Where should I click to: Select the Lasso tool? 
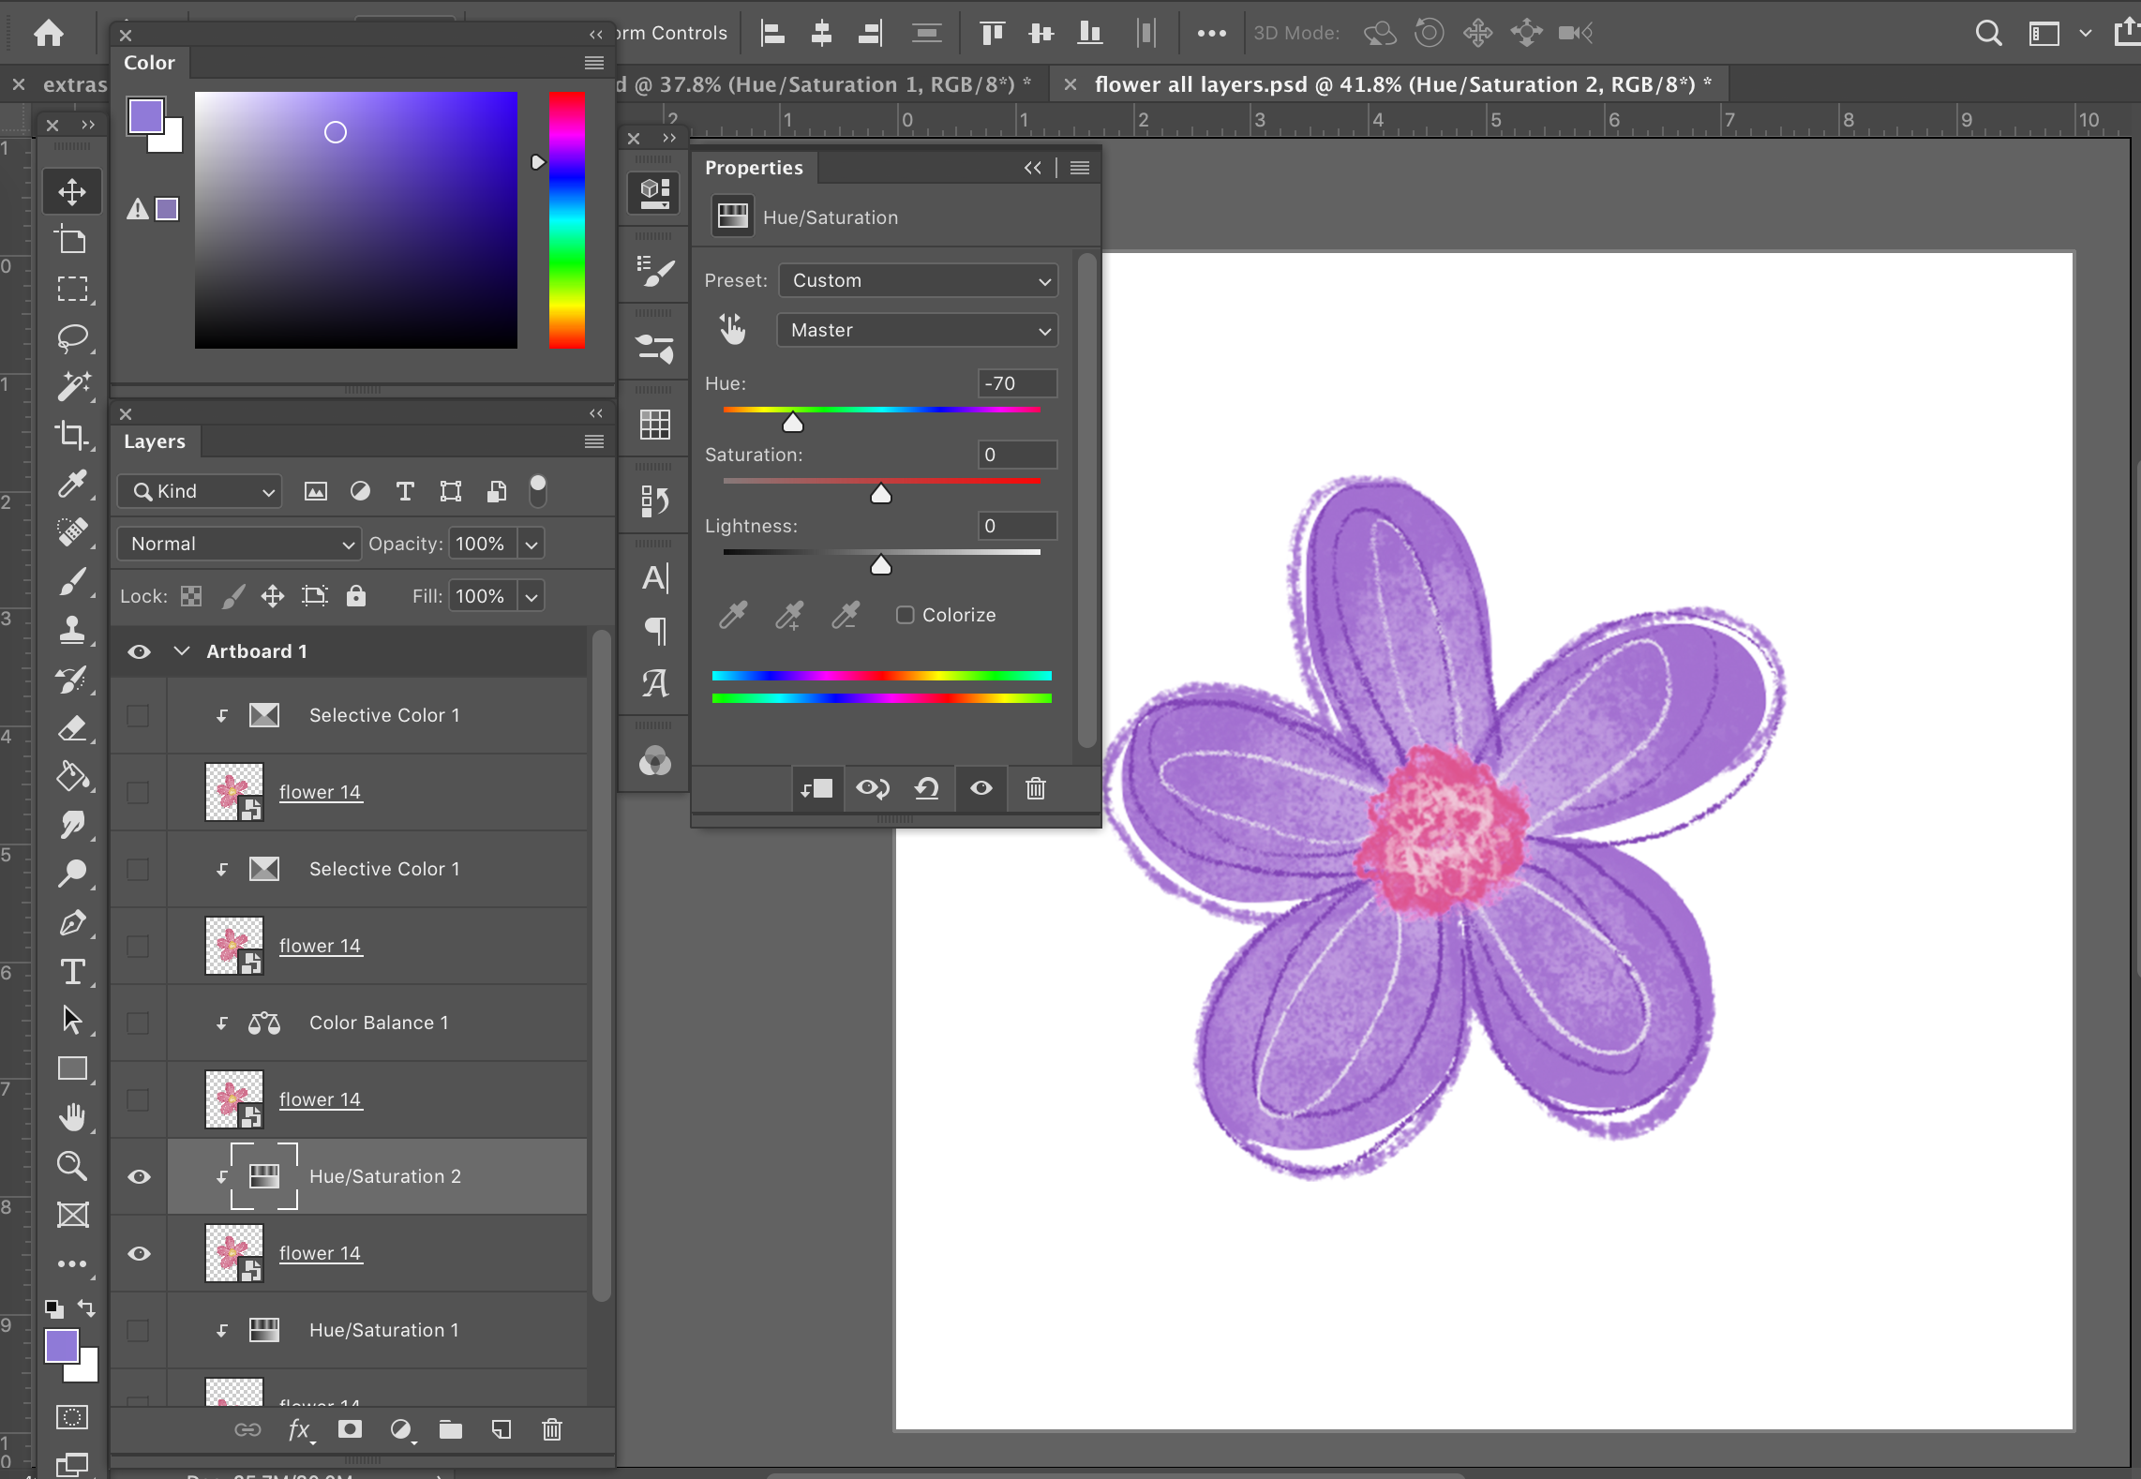pos(72,336)
